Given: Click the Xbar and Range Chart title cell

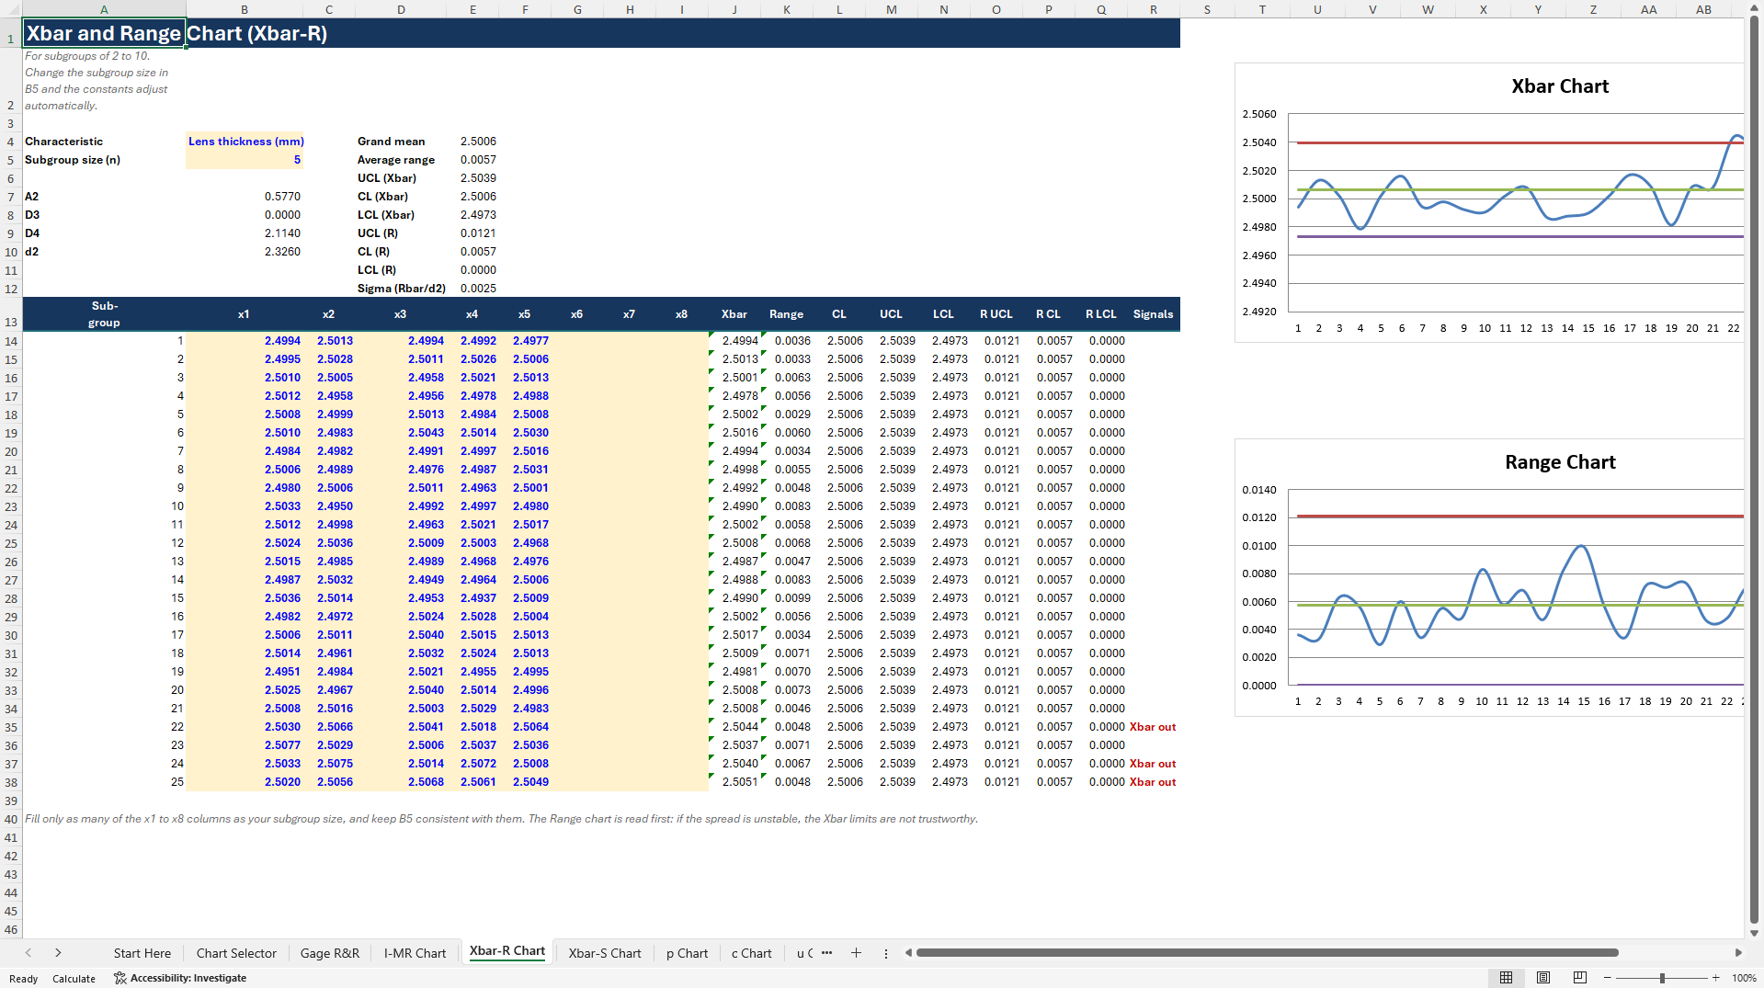Looking at the screenshot, I should [104, 33].
